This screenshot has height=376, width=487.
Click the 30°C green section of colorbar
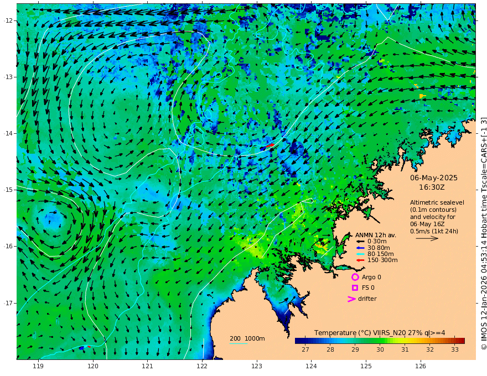click(x=380, y=341)
